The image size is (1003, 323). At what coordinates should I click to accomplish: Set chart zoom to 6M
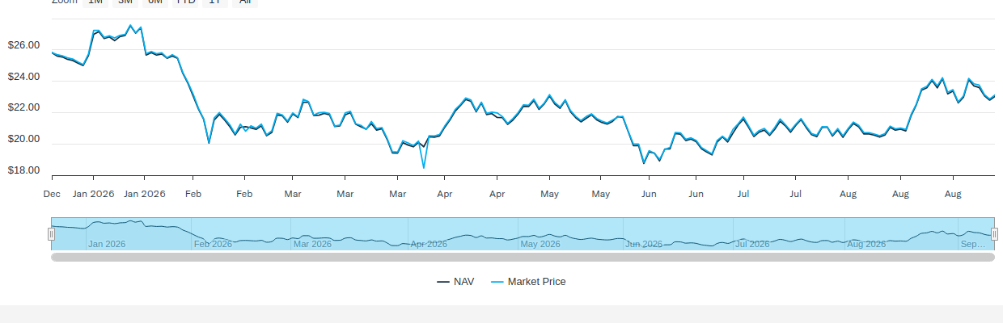pyautogui.click(x=154, y=2)
